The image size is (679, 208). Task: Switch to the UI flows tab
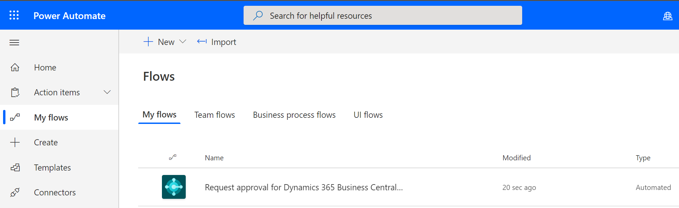coord(368,115)
